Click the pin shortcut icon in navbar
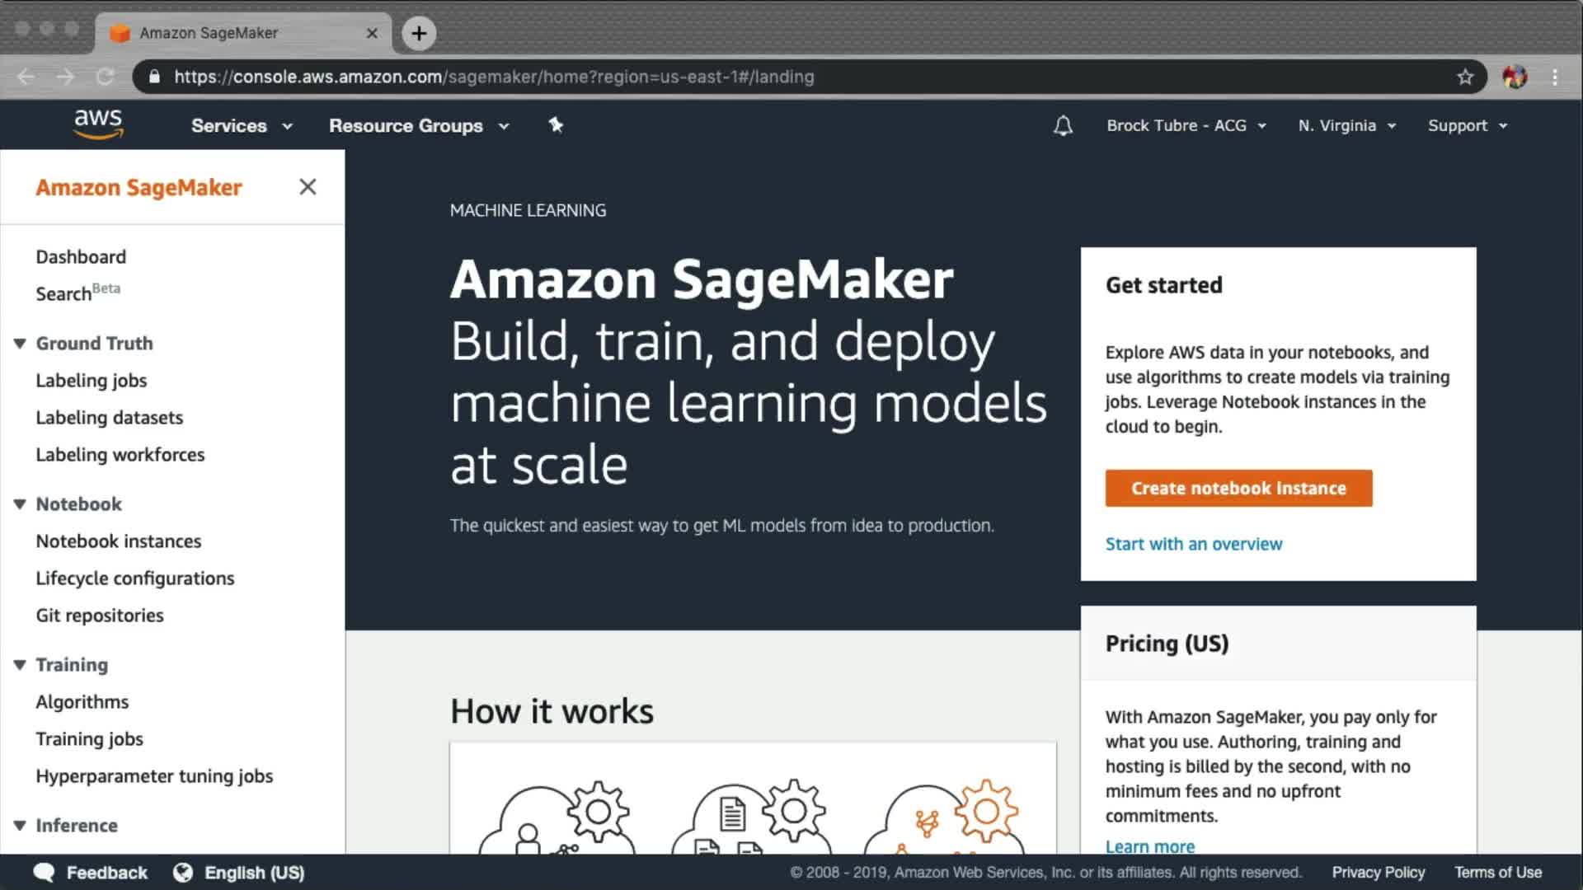Viewport: 1583px width, 890px height. (x=556, y=125)
